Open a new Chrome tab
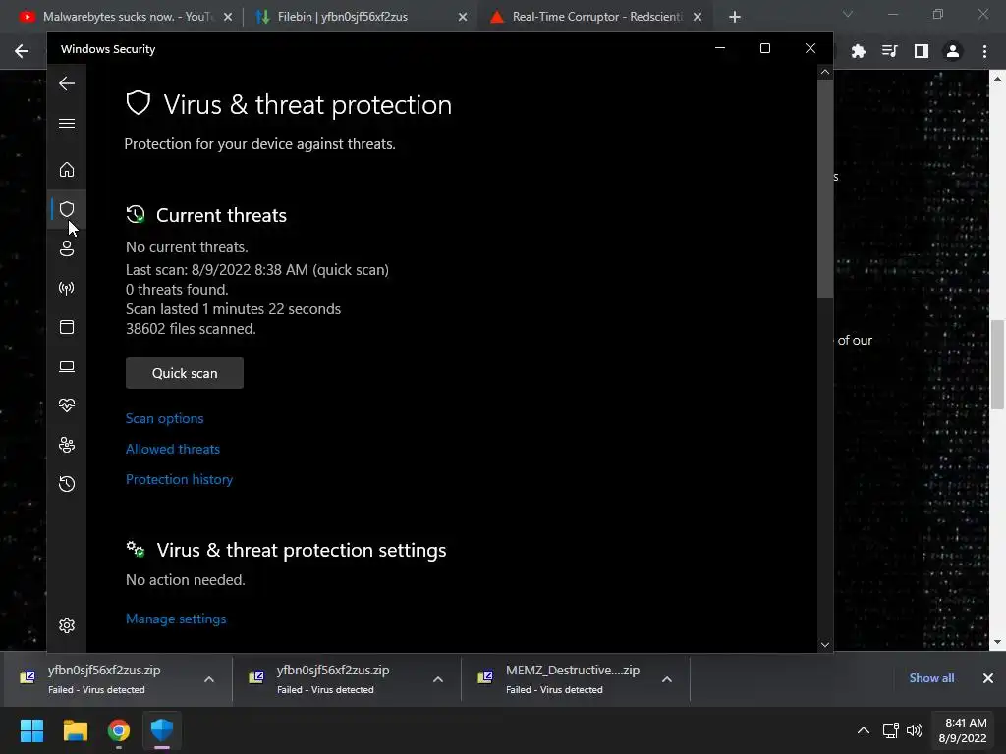The width and height of the screenshot is (1006, 754). click(x=735, y=17)
